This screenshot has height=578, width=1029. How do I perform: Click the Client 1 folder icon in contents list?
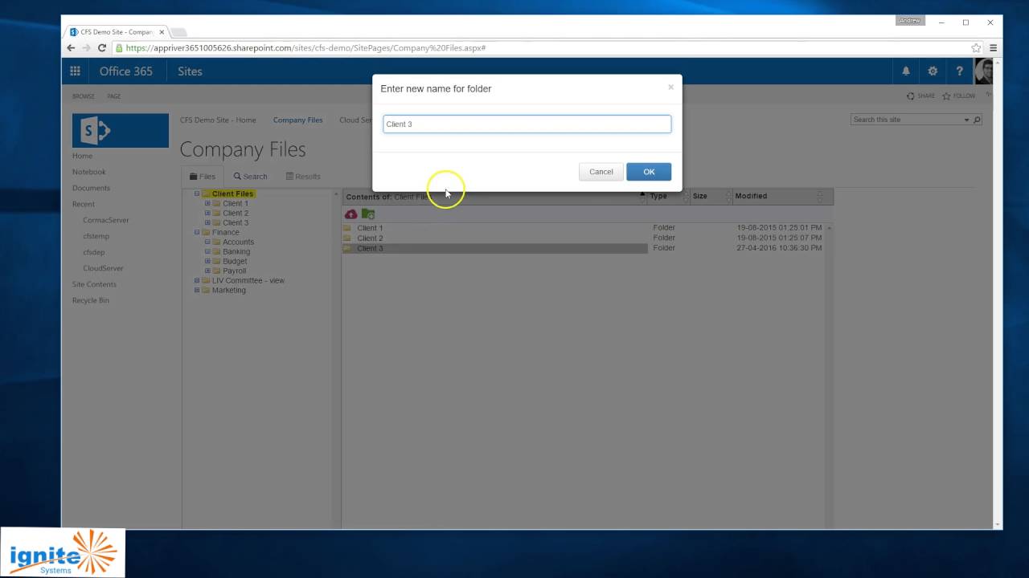point(347,228)
